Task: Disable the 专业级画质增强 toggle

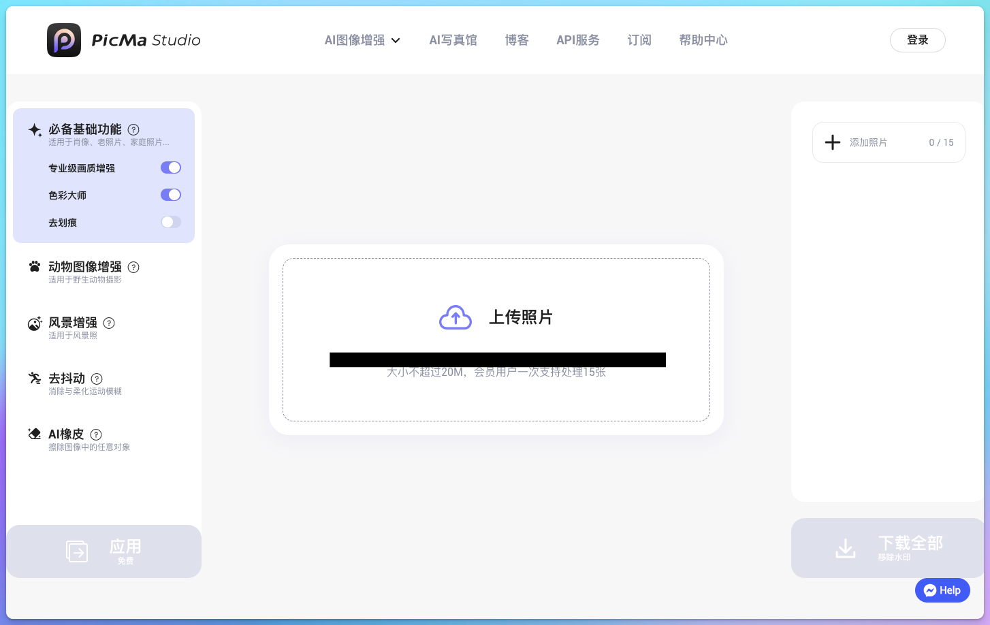Action: (170, 167)
